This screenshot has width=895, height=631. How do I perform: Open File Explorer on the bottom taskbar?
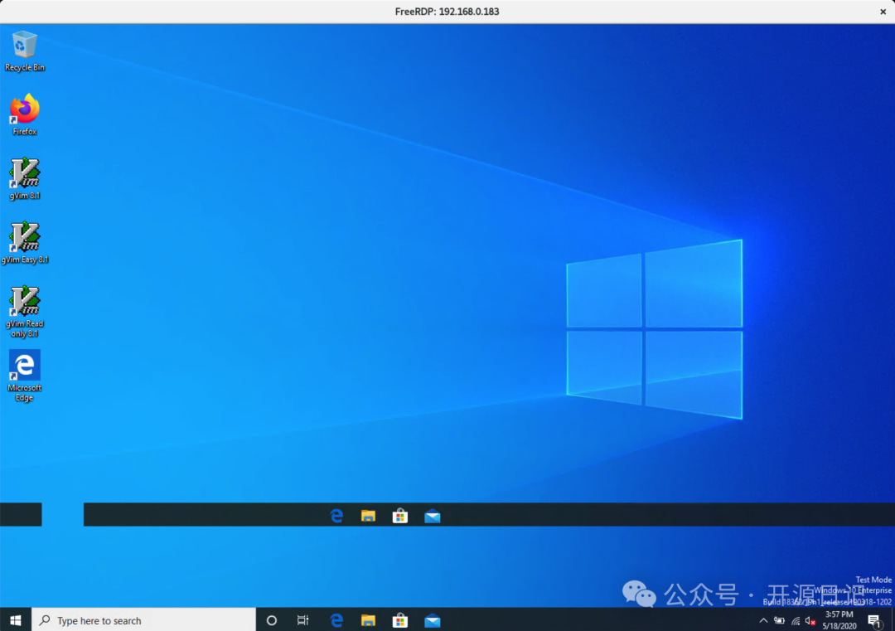point(368,620)
